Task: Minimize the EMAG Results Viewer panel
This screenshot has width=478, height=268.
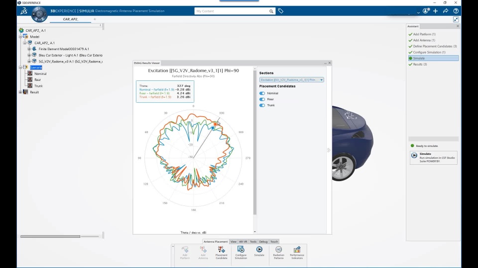Action: [325, 63]
